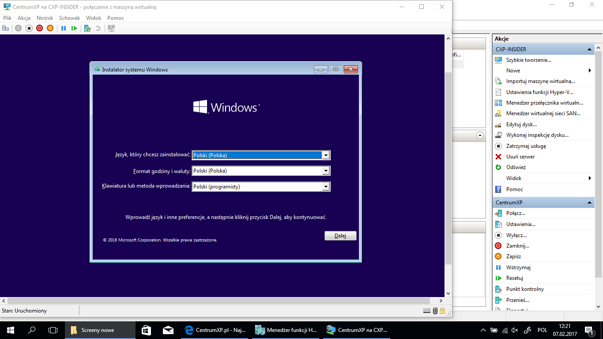
Task: Open Task View on the taskbar
Action: click(x=53, y=330)
